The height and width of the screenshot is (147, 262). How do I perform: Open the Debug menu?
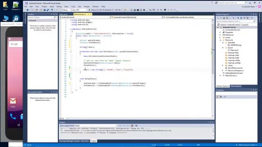(x=59, y=7)
